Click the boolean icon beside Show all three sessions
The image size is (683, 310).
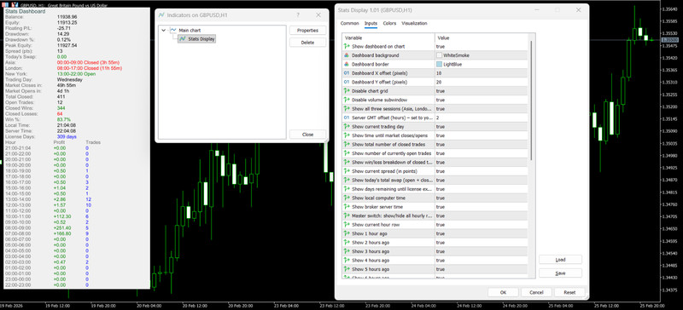(347, 109)
